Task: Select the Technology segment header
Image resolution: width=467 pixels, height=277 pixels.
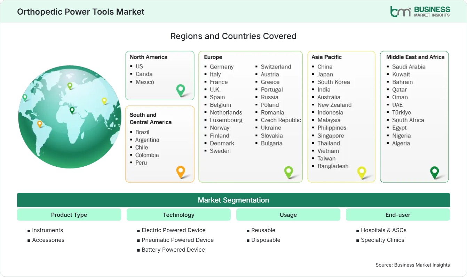Action: [x=179, y=215]
